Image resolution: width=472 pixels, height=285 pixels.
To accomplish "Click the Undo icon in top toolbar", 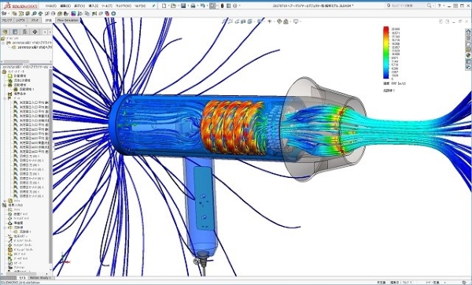I will 203,6.
